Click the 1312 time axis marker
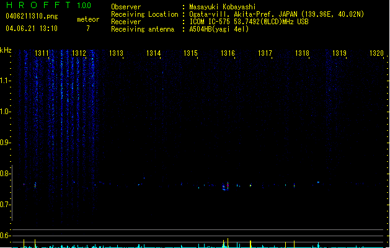 [79, 53]
